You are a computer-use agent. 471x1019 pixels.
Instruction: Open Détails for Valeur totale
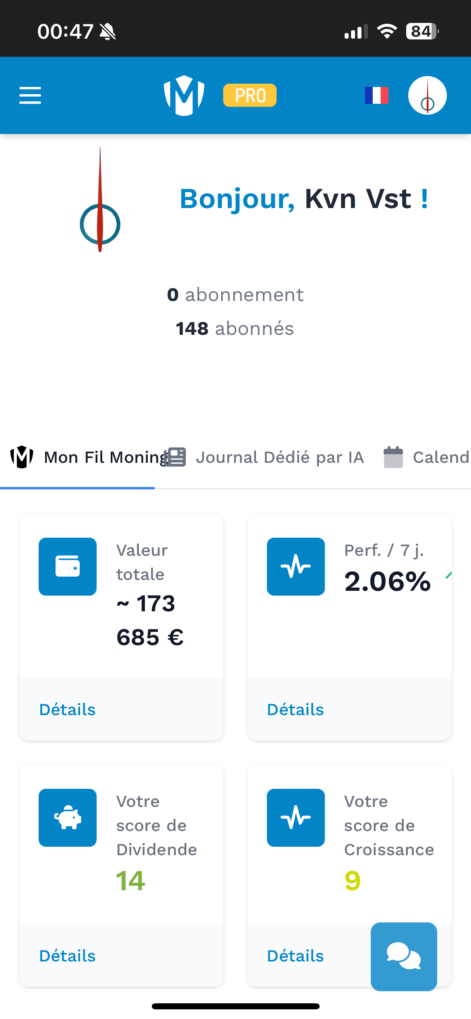click(x=68, y=710)
